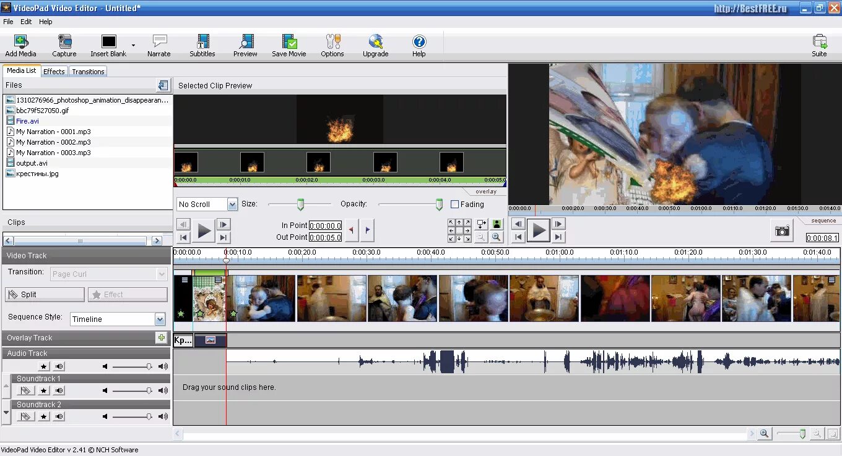Viewport: 842px width, 456px height.
Task: Switch to the Media List tab
Action: tap(22, 70)
